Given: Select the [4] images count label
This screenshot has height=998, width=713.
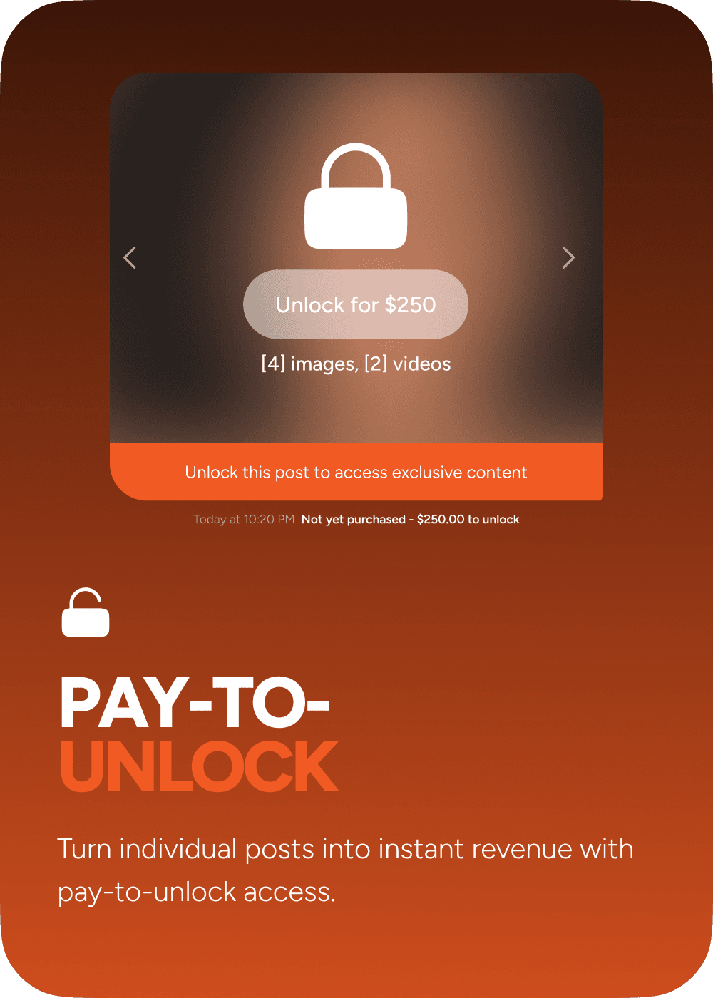Looking at the screenshot, I should [x=309, y=364].
